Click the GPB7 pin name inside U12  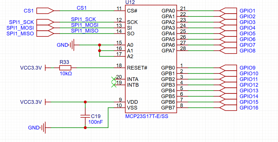[x=168, y=108]
